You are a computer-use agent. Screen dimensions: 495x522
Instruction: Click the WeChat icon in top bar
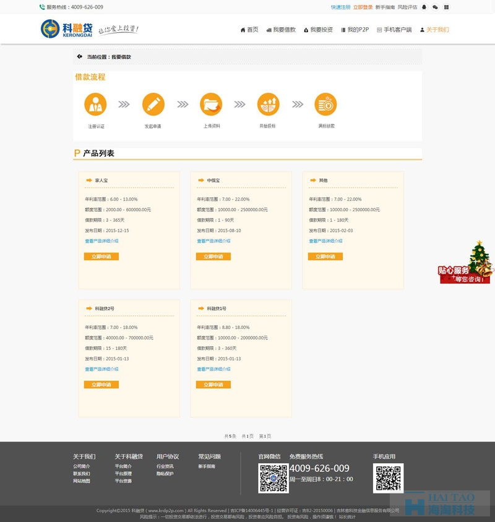435,7
